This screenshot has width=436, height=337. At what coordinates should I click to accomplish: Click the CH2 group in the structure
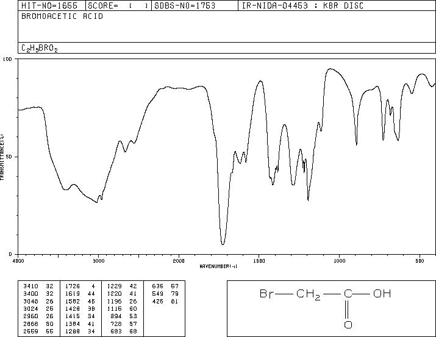309,294
